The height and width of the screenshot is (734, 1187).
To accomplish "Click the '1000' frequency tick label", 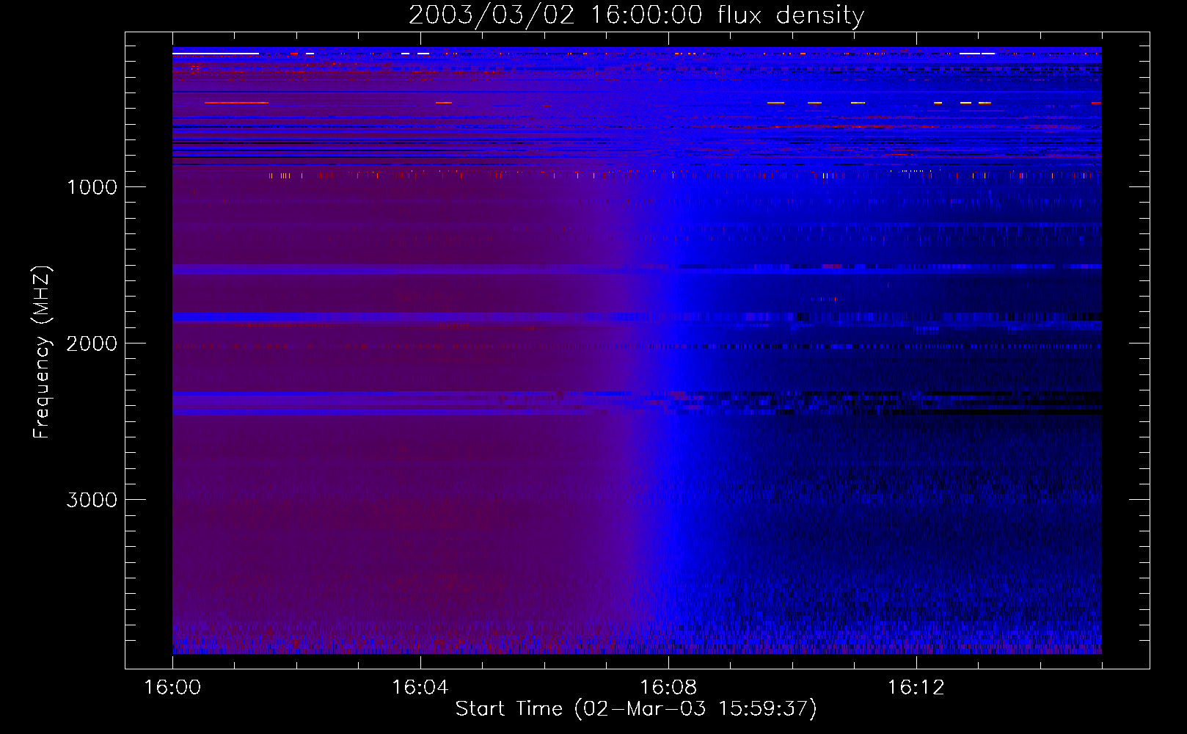I will 92,187.
